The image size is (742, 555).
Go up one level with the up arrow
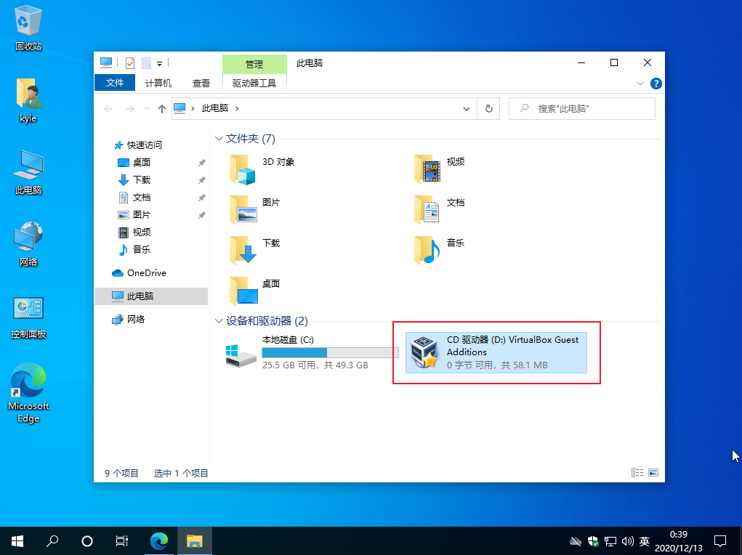click(161, 107)
